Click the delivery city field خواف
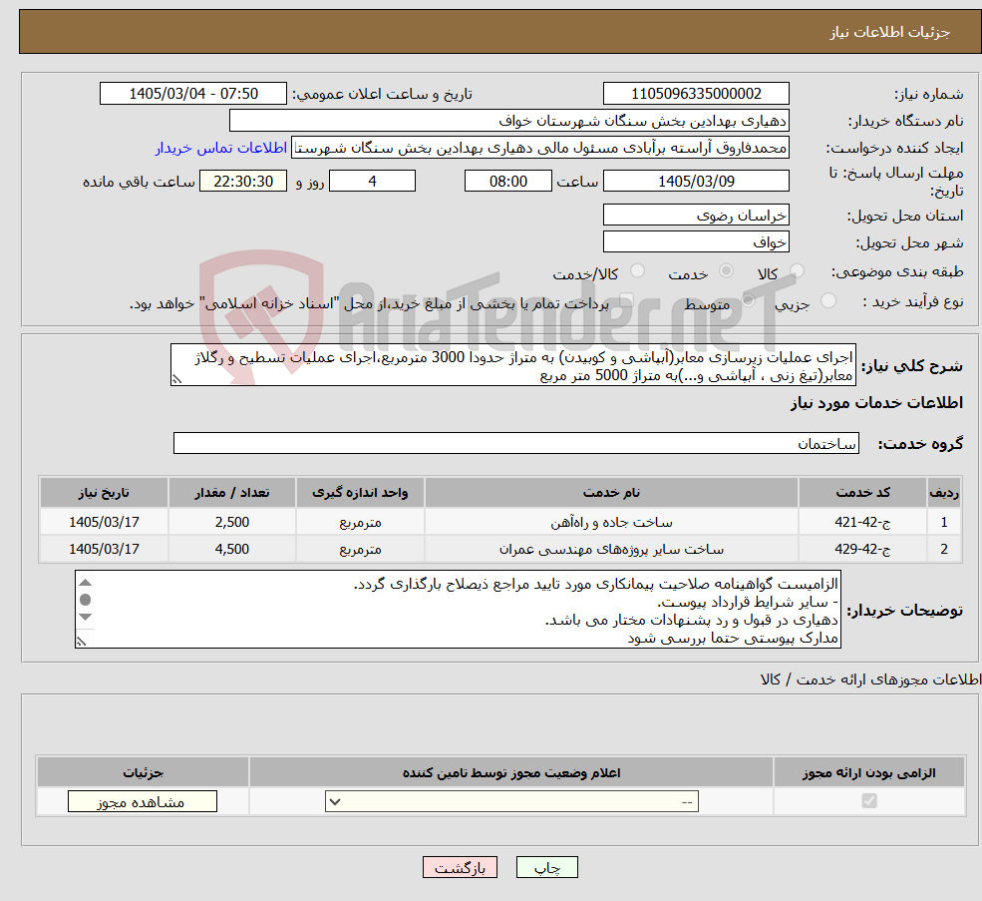 [x=696, y=242]
